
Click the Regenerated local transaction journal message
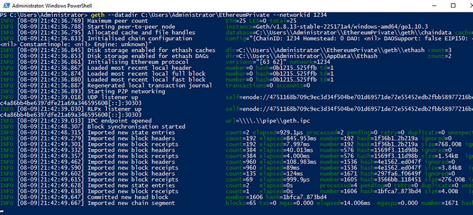150,85
